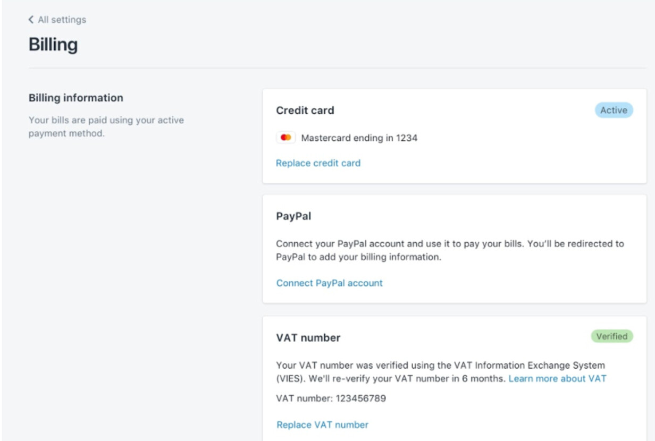Go back to All settings
Image resolution: width=655 pixels, height=441 pixels.
(x=62, y=20)
